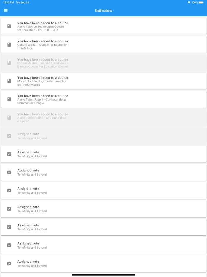Open the hamburger navigation menu
207x277 pixels.
click(x=6, y=11)
